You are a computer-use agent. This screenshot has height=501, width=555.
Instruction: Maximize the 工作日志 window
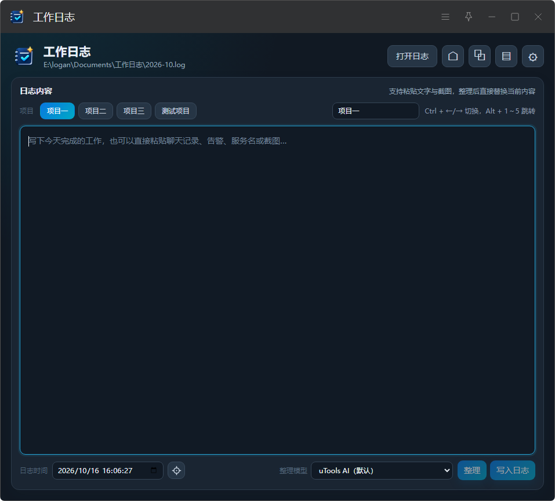(514, 17)
